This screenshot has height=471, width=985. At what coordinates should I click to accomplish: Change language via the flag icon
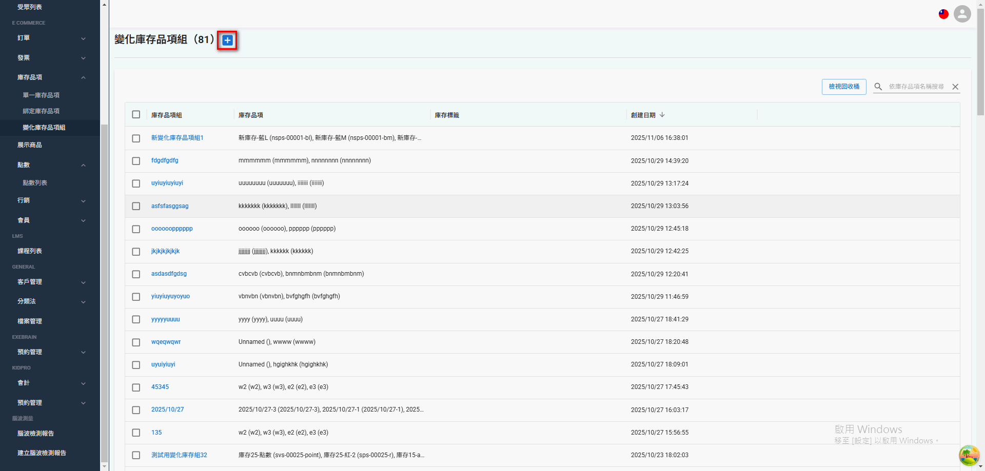(x=943, y=14)
